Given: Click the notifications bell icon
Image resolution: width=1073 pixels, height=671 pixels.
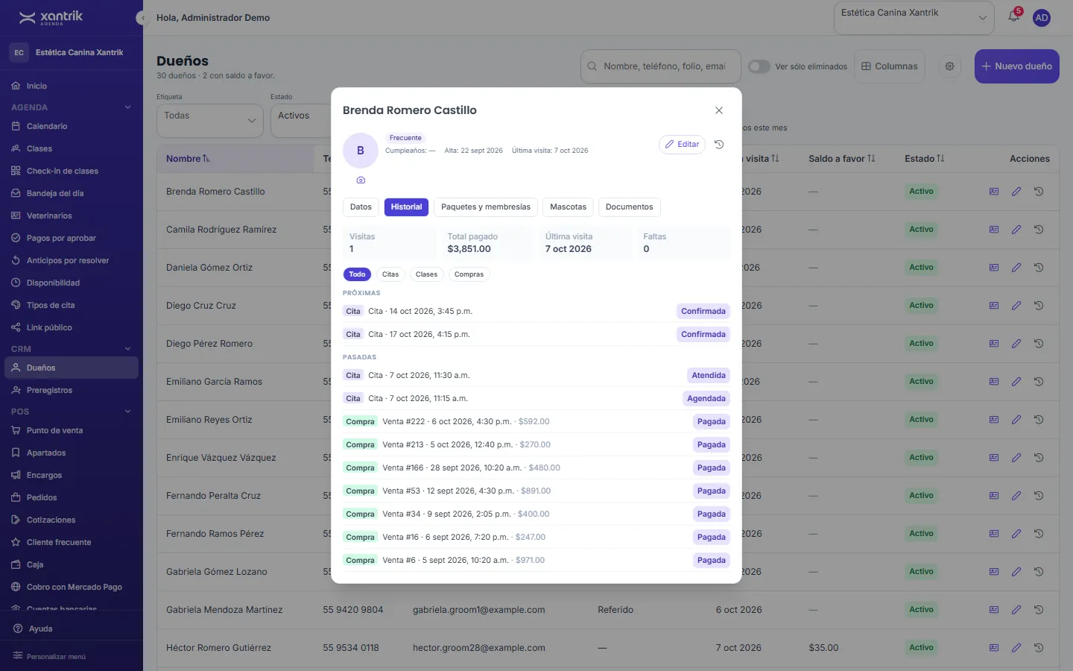Looking at the screenshot, I should click(1013, 16).
